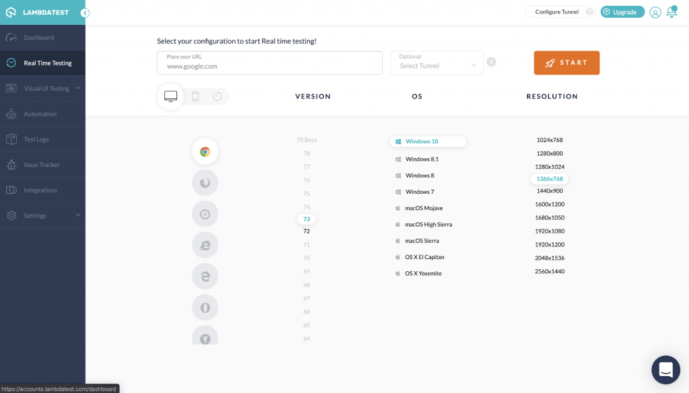Viewport: 689px width, 393px height.
Task: Go to Dashboard in the sidebar
Action: (39, 38)
